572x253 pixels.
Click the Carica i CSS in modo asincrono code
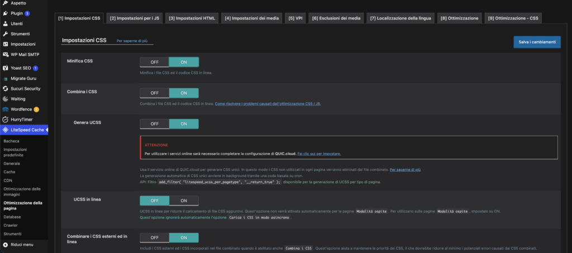click(x=259, y=218)
